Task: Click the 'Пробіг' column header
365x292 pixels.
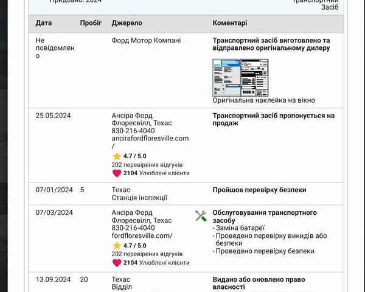Action: click(x=91, y=23)
